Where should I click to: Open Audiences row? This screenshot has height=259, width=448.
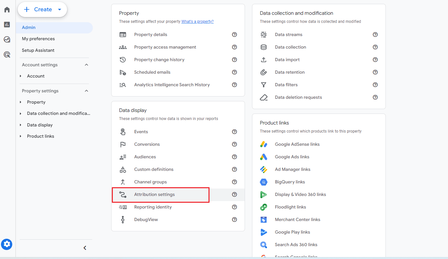[178, 157]
